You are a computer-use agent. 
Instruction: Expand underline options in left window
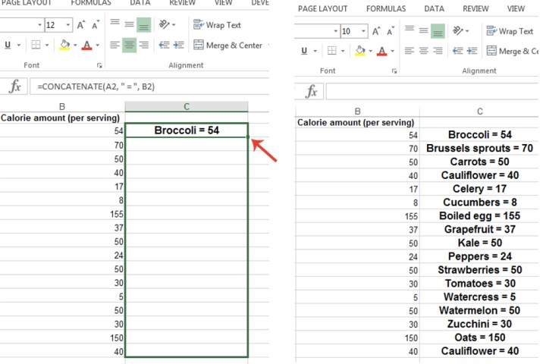point(19,45)
